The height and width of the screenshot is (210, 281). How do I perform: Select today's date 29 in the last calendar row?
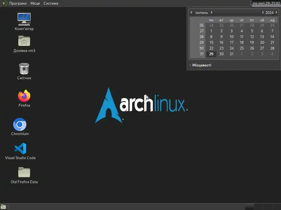point(211,54)
